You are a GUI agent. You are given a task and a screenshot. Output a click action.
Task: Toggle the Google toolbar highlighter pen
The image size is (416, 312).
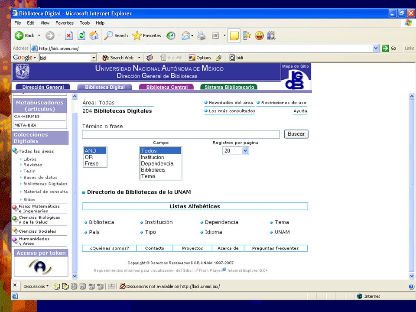(218, 58)
